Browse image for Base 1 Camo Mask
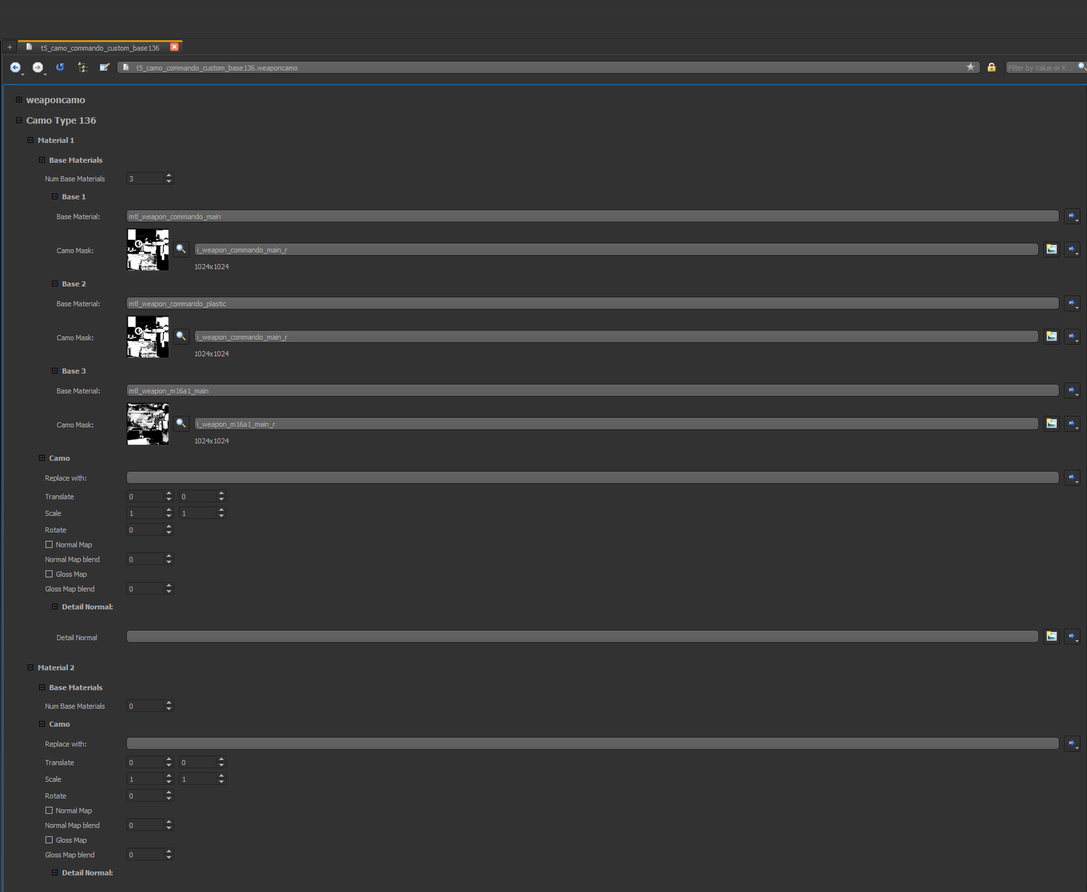This screenshot has width=1087, height=892. click(x=1052, y=249)
